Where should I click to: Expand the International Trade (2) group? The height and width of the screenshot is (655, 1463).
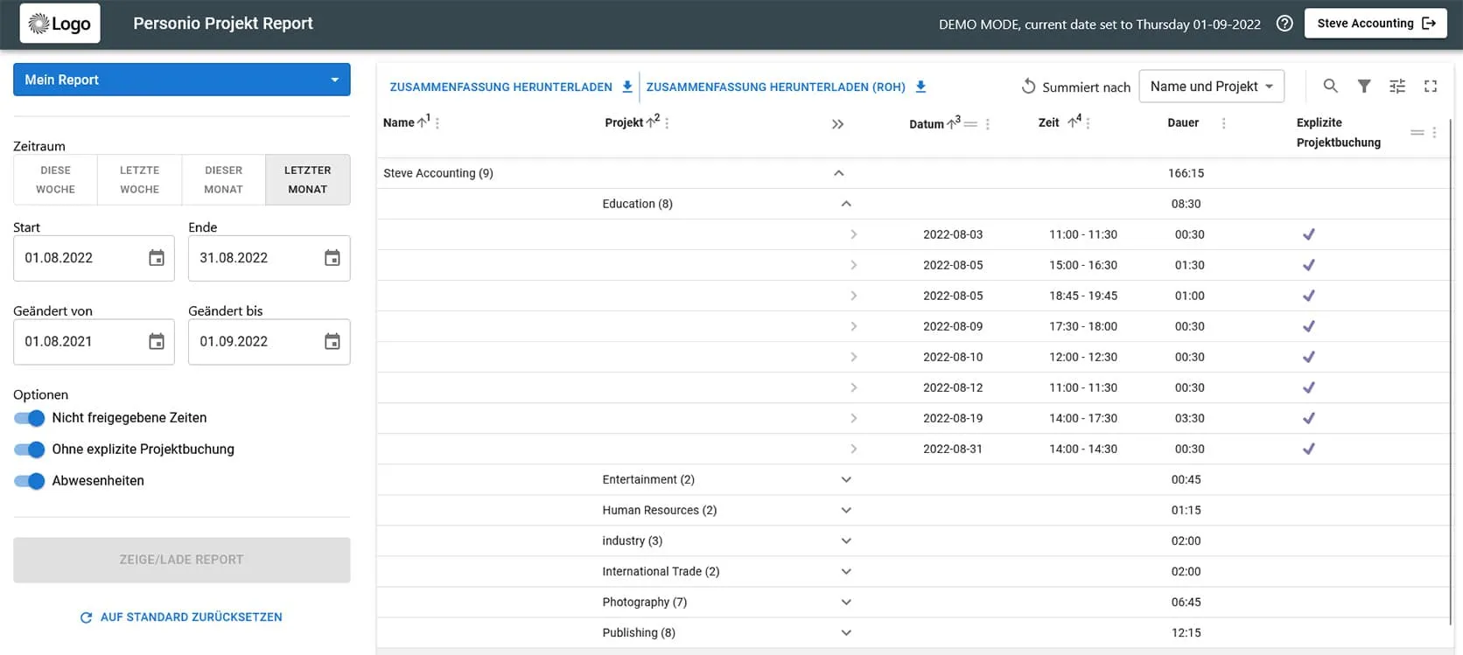tap(845, 571)
